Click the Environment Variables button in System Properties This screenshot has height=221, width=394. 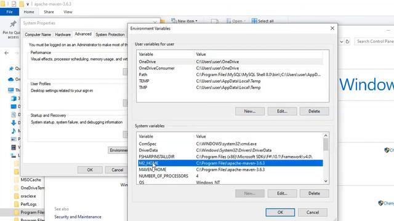tap(118, 150)
